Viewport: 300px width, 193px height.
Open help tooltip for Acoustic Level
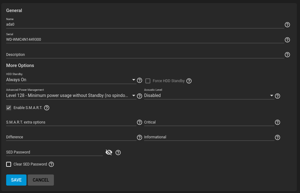(278, 96)
